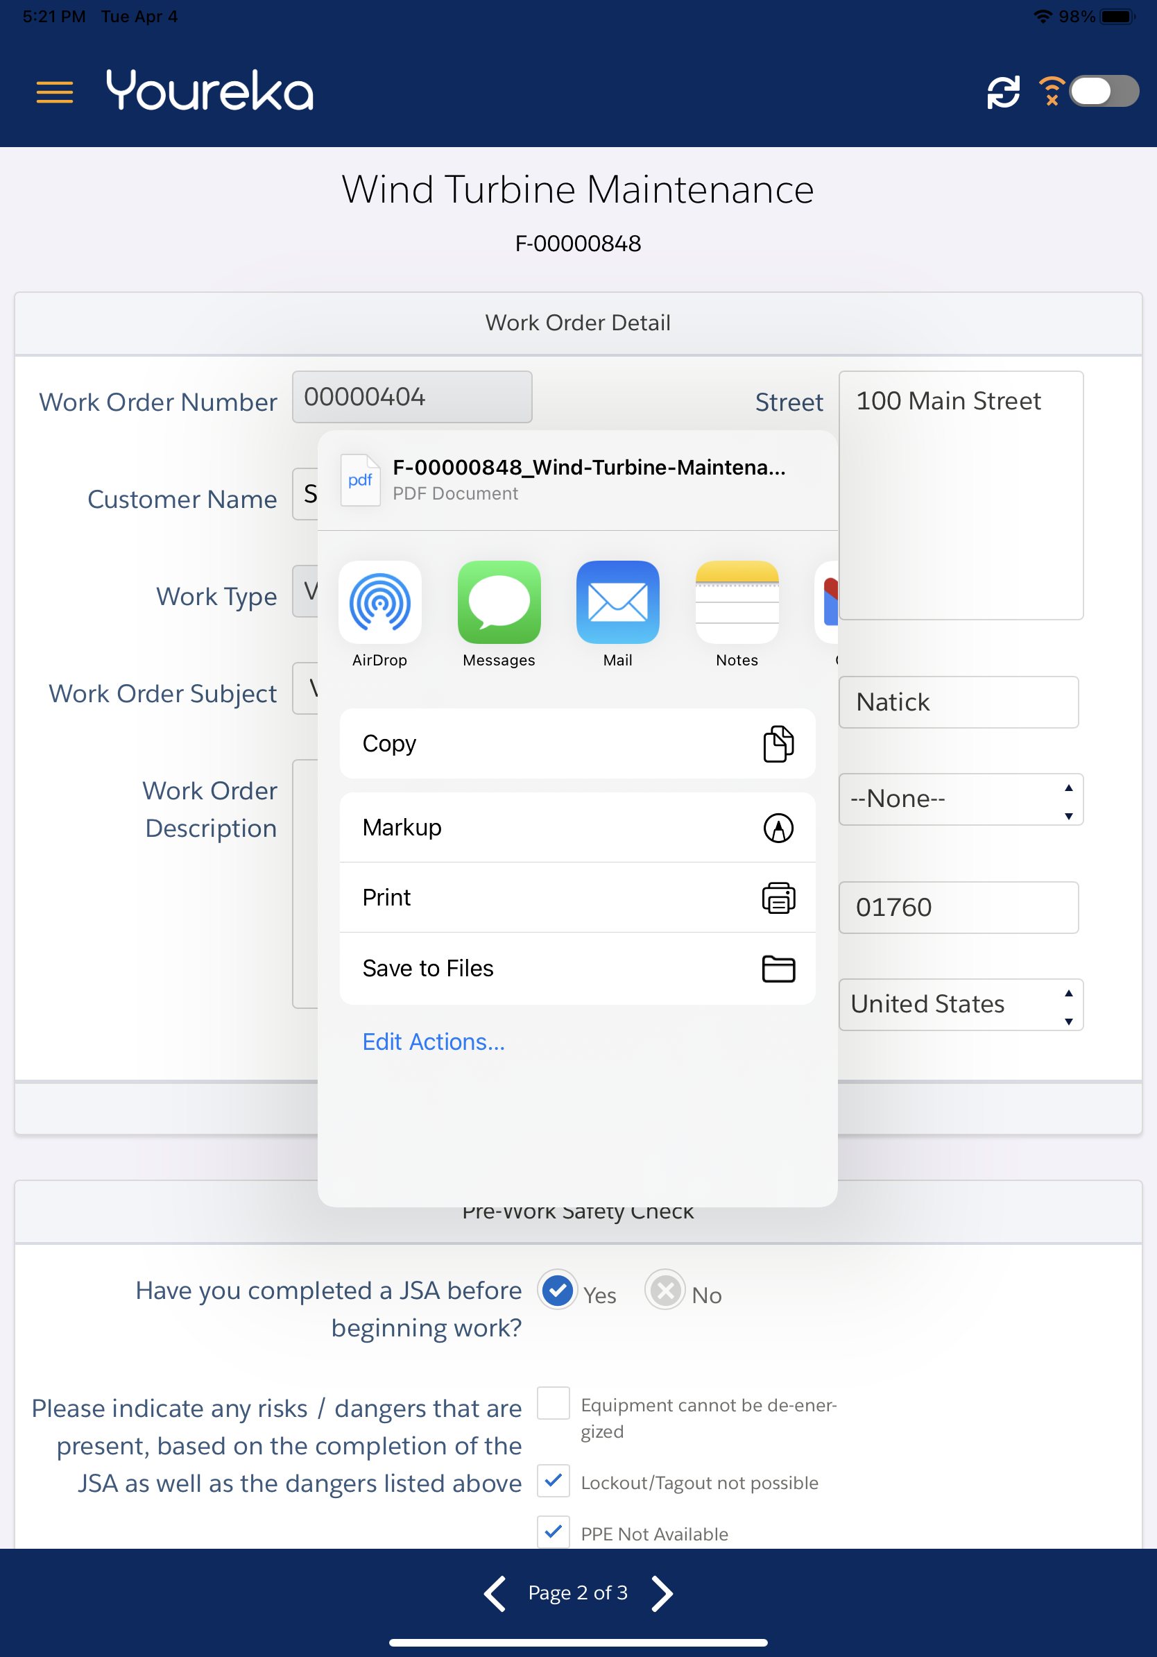This screenshot has height=1657, width=1157.
Task: Tap the Print printer icon
Action: 778,898
